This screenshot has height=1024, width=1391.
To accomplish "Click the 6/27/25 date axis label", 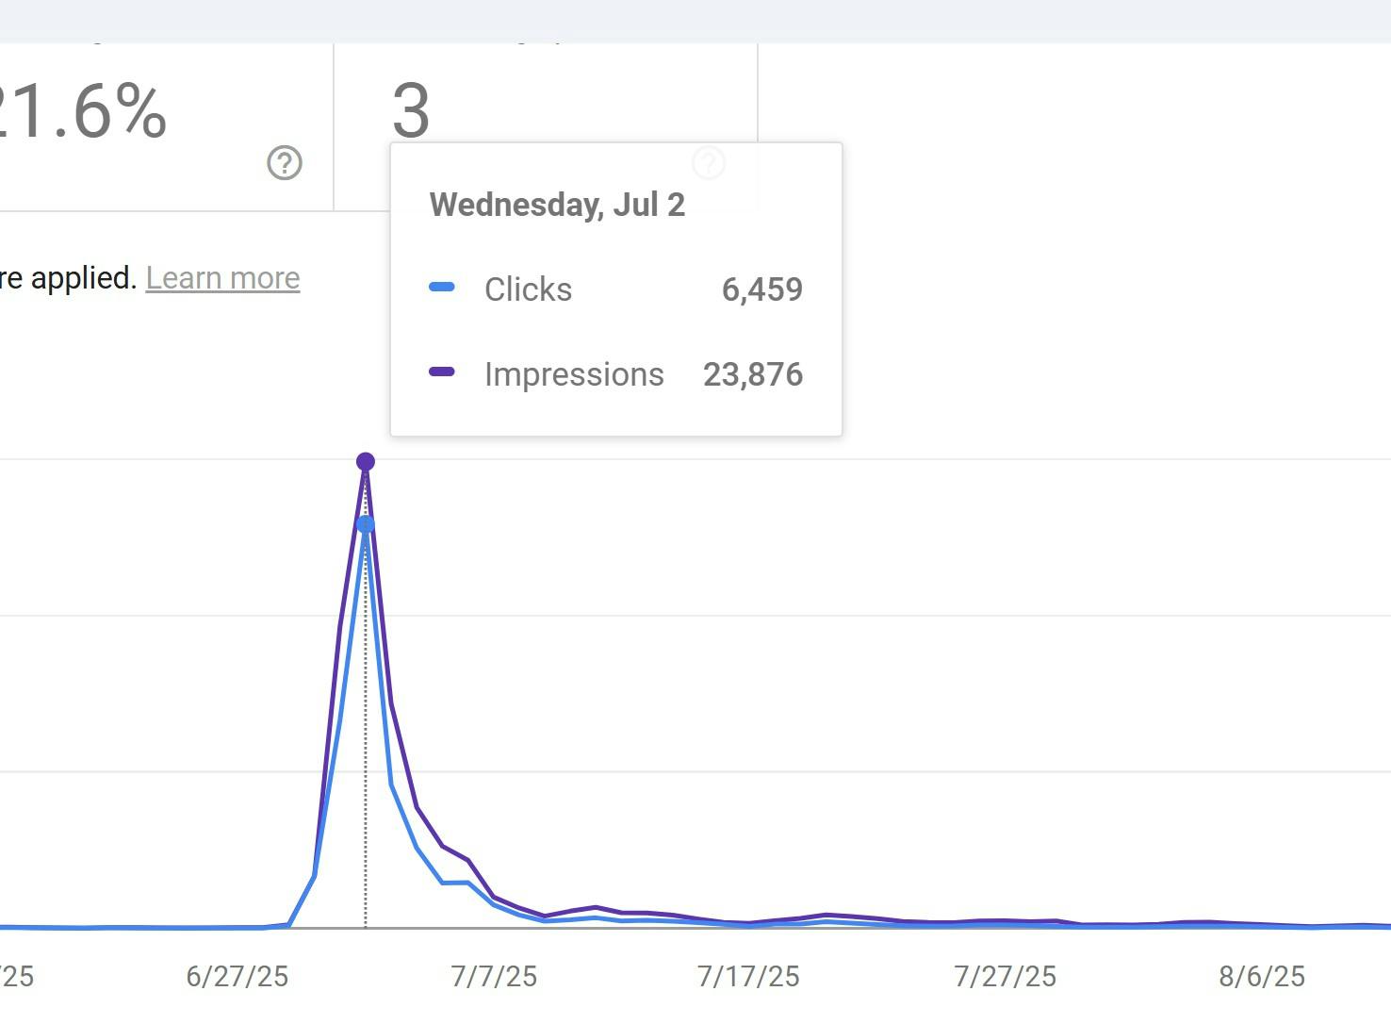I will [x=237, y=976].
